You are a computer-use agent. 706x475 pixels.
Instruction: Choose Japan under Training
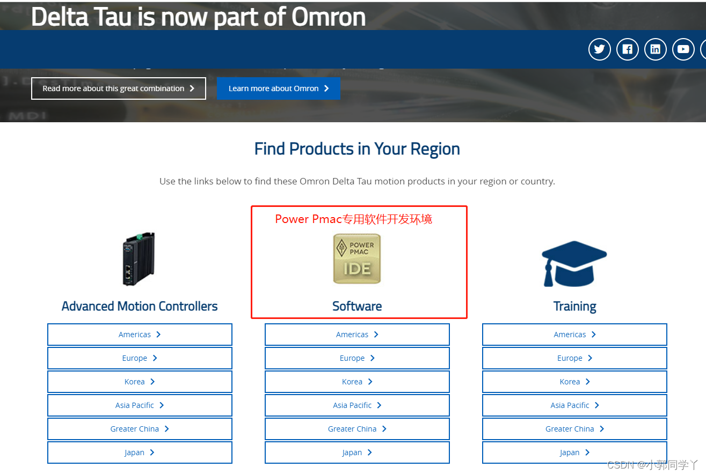574,452
